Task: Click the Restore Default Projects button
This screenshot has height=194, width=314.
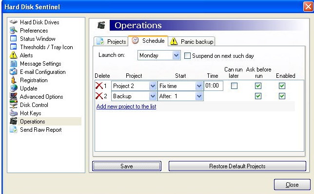Action: click(237, 166)
